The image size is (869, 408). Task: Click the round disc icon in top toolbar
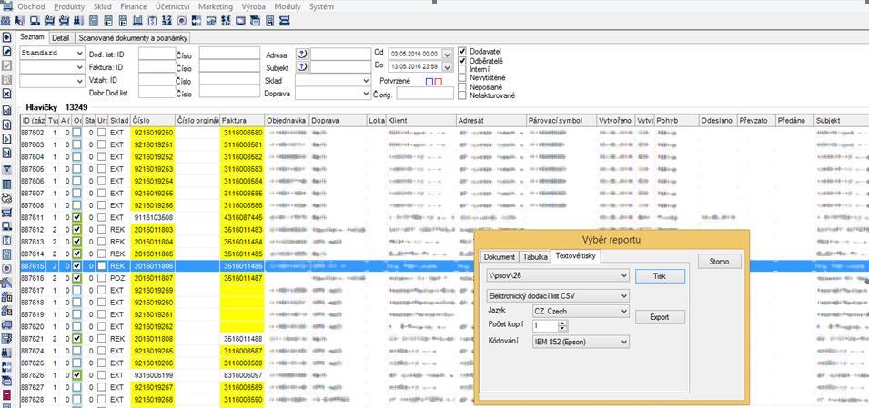tap(182, 21)
